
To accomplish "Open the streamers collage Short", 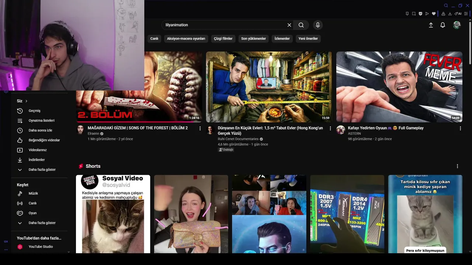I will [269, 214].
